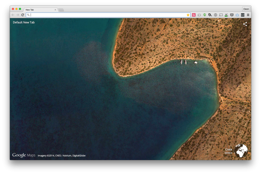Open the gray round extension icon

199,15
